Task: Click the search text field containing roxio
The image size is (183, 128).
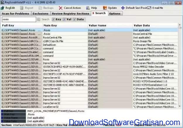Action: click(x=18, y=19)
